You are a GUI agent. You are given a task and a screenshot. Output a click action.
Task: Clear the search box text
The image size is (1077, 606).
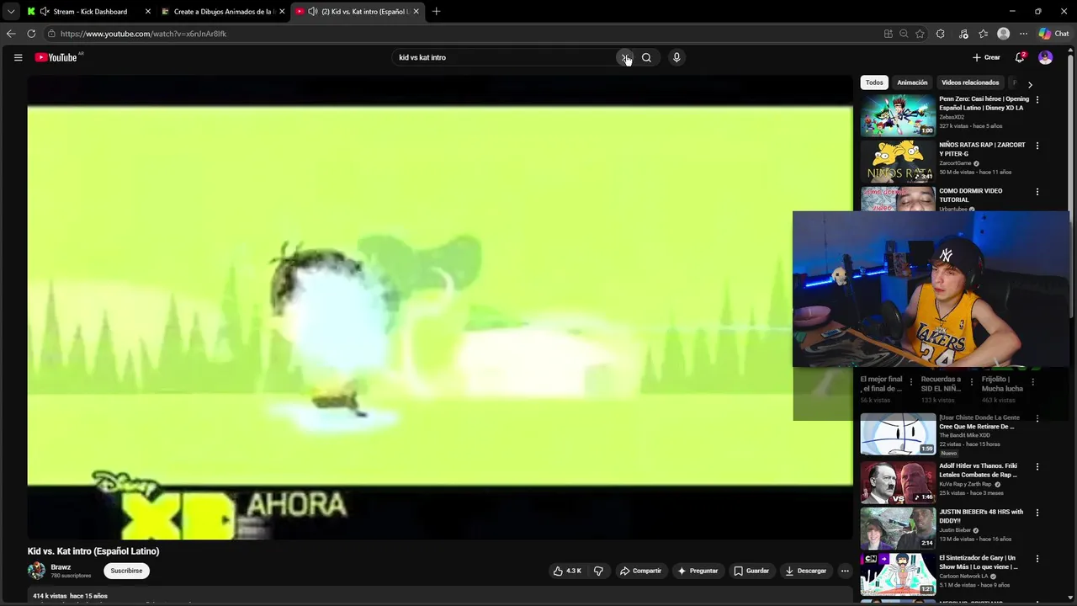624,57
